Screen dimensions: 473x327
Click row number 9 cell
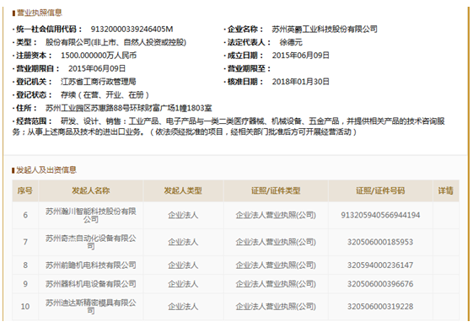25,284
